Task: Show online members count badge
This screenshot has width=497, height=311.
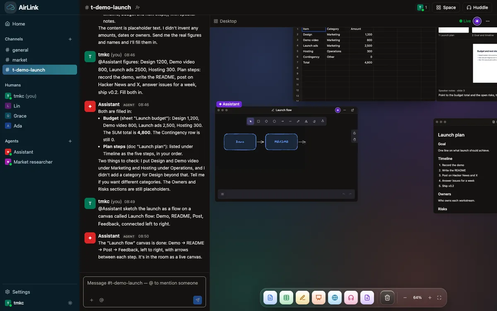Action: click(422, 7)
